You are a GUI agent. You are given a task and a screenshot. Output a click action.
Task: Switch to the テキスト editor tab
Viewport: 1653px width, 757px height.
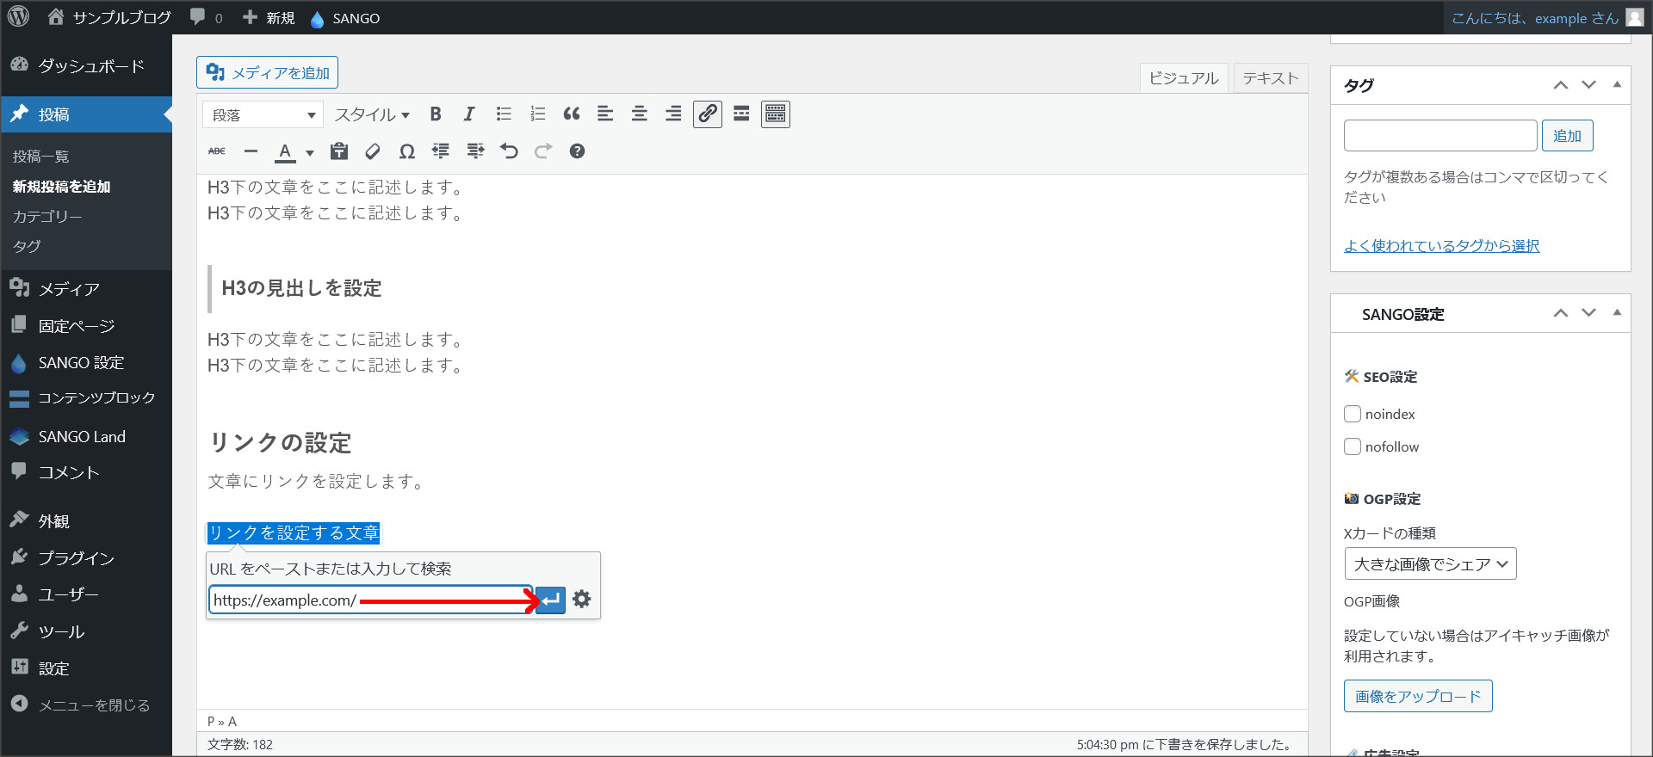click(x=1270, y=78)
